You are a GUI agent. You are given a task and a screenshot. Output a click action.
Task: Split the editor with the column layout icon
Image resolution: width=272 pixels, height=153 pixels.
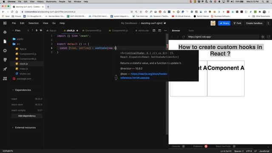tap(154, 31)
